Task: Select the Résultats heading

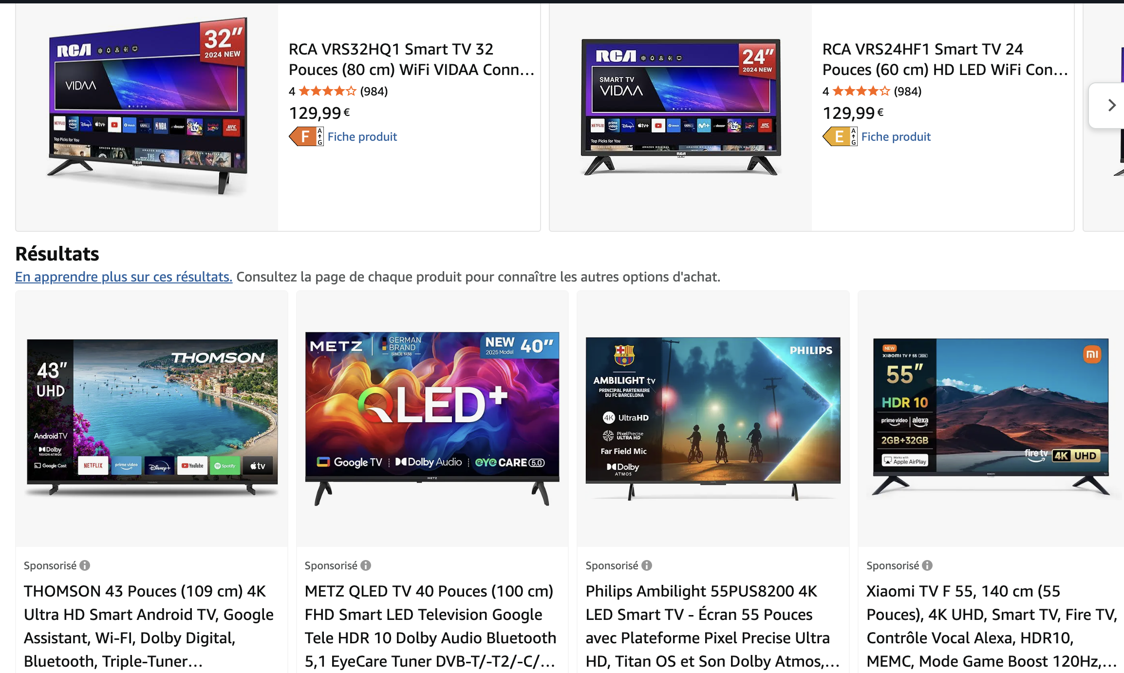Action: coord(57,254)
